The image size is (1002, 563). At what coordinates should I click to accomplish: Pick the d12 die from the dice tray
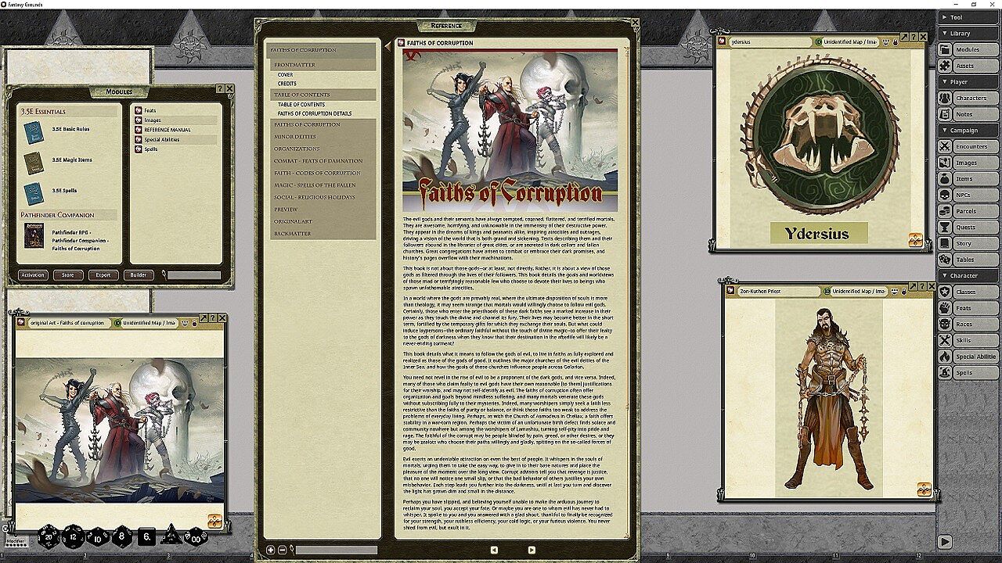point(74,536)
